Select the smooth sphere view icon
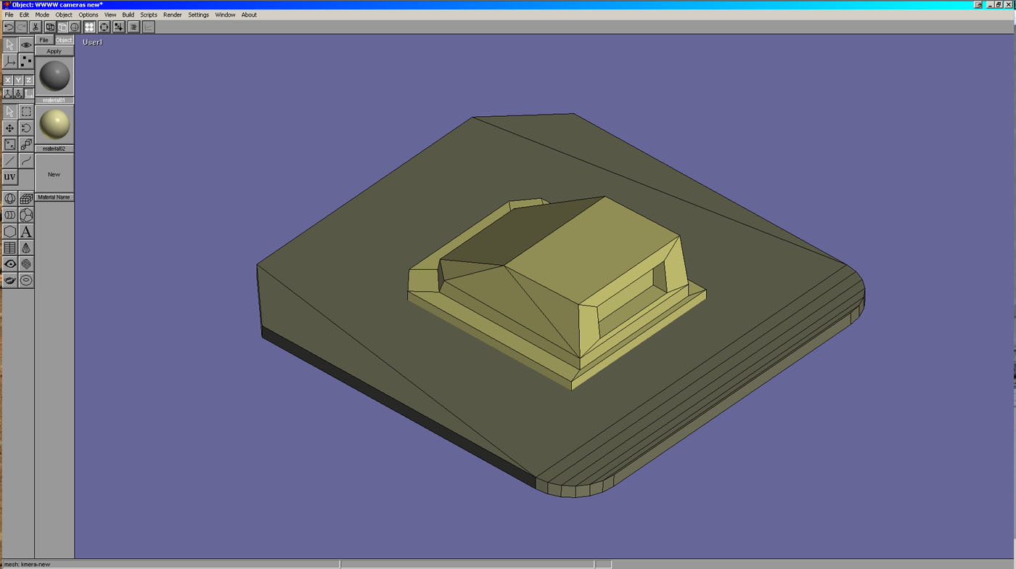The height and width of the screenshot is (569, 1016). point(75,27)
